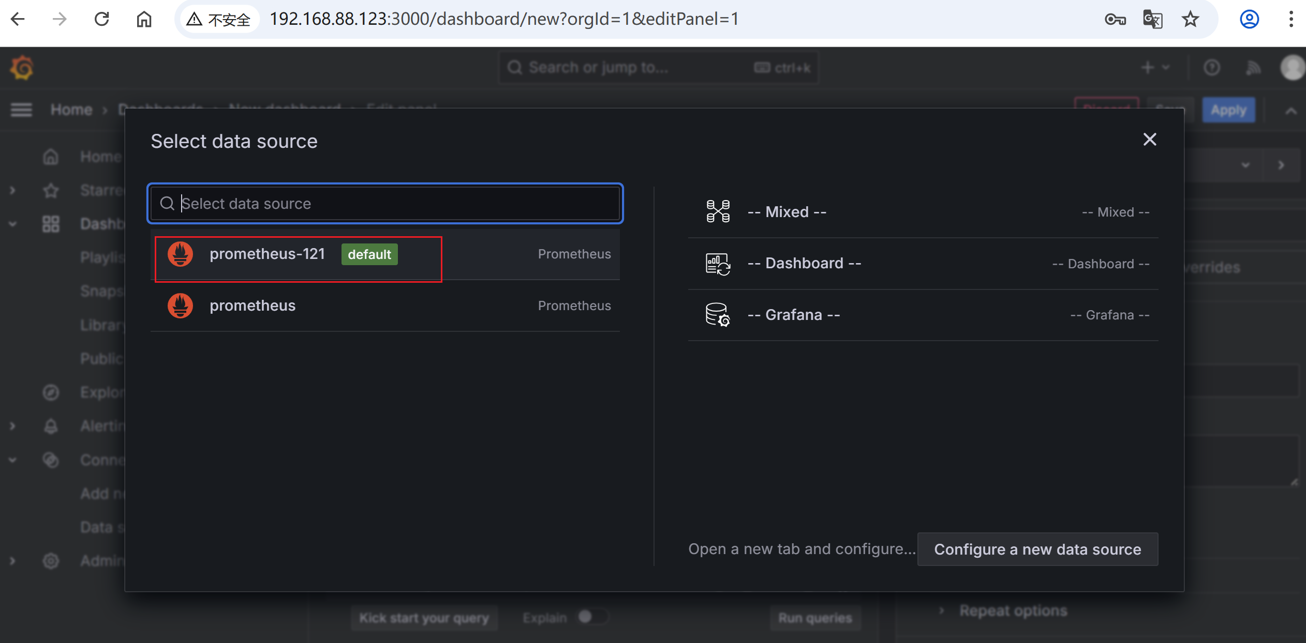Viewport: 1306px width, 643px height.
Task: Click the sidebar Alerting bell icon
Action: coord(51,426)
